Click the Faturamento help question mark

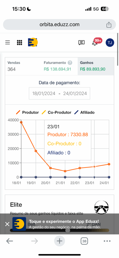click(x=70, y=63)
